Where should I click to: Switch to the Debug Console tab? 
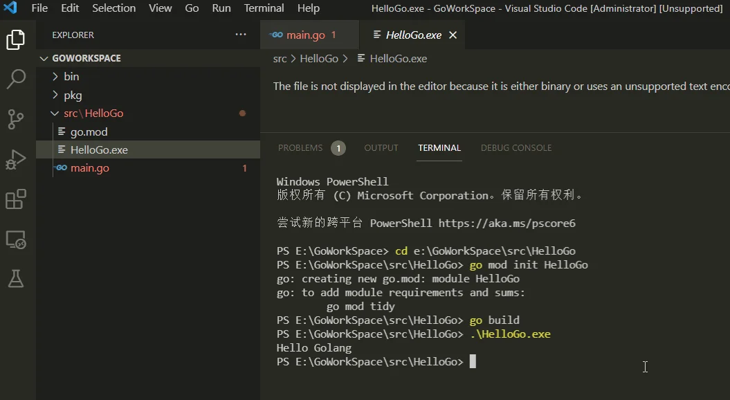[515, 148]
